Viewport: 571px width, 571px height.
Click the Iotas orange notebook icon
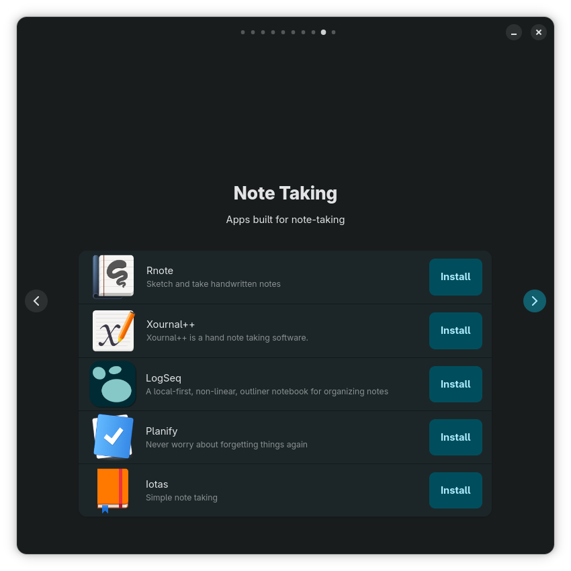click(113, 490)
